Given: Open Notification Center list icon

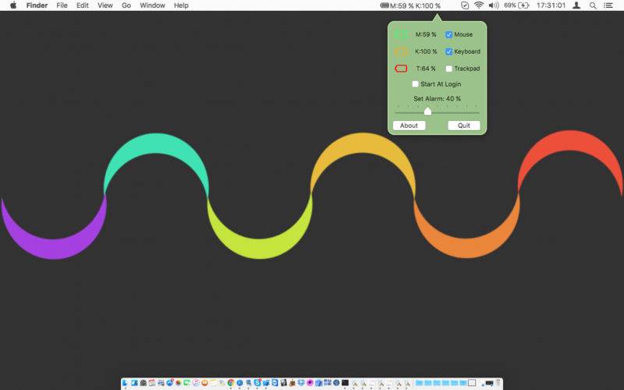Looking at the screenshot, I should click(x=608, y=5).
